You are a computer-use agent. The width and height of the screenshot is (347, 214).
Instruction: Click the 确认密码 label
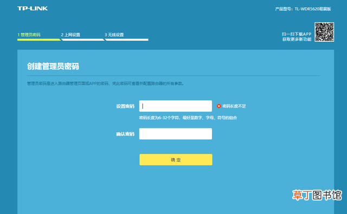click(x=125, y=134)
